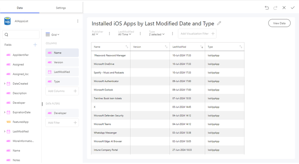This screenshot has height=164, width=299.
Task: Add a new field with the plus icon
Action: pos(35,45)
